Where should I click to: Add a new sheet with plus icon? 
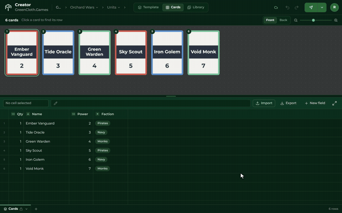36,209
